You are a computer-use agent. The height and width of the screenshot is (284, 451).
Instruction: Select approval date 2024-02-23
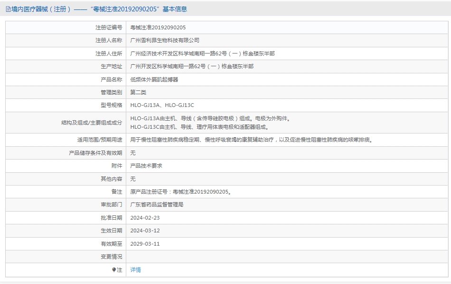145,218
